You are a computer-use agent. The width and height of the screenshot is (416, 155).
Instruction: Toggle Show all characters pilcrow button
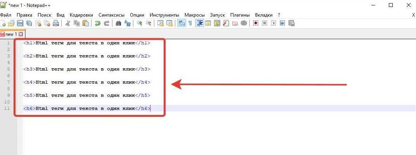click(x=190, y=23)
